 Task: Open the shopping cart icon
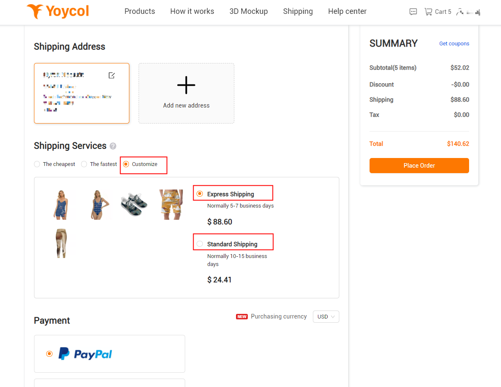tap(428, 11)
